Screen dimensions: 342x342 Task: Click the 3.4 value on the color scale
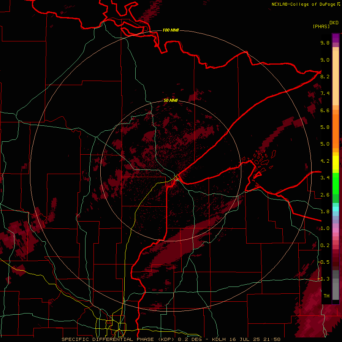(x=325, y=178)
